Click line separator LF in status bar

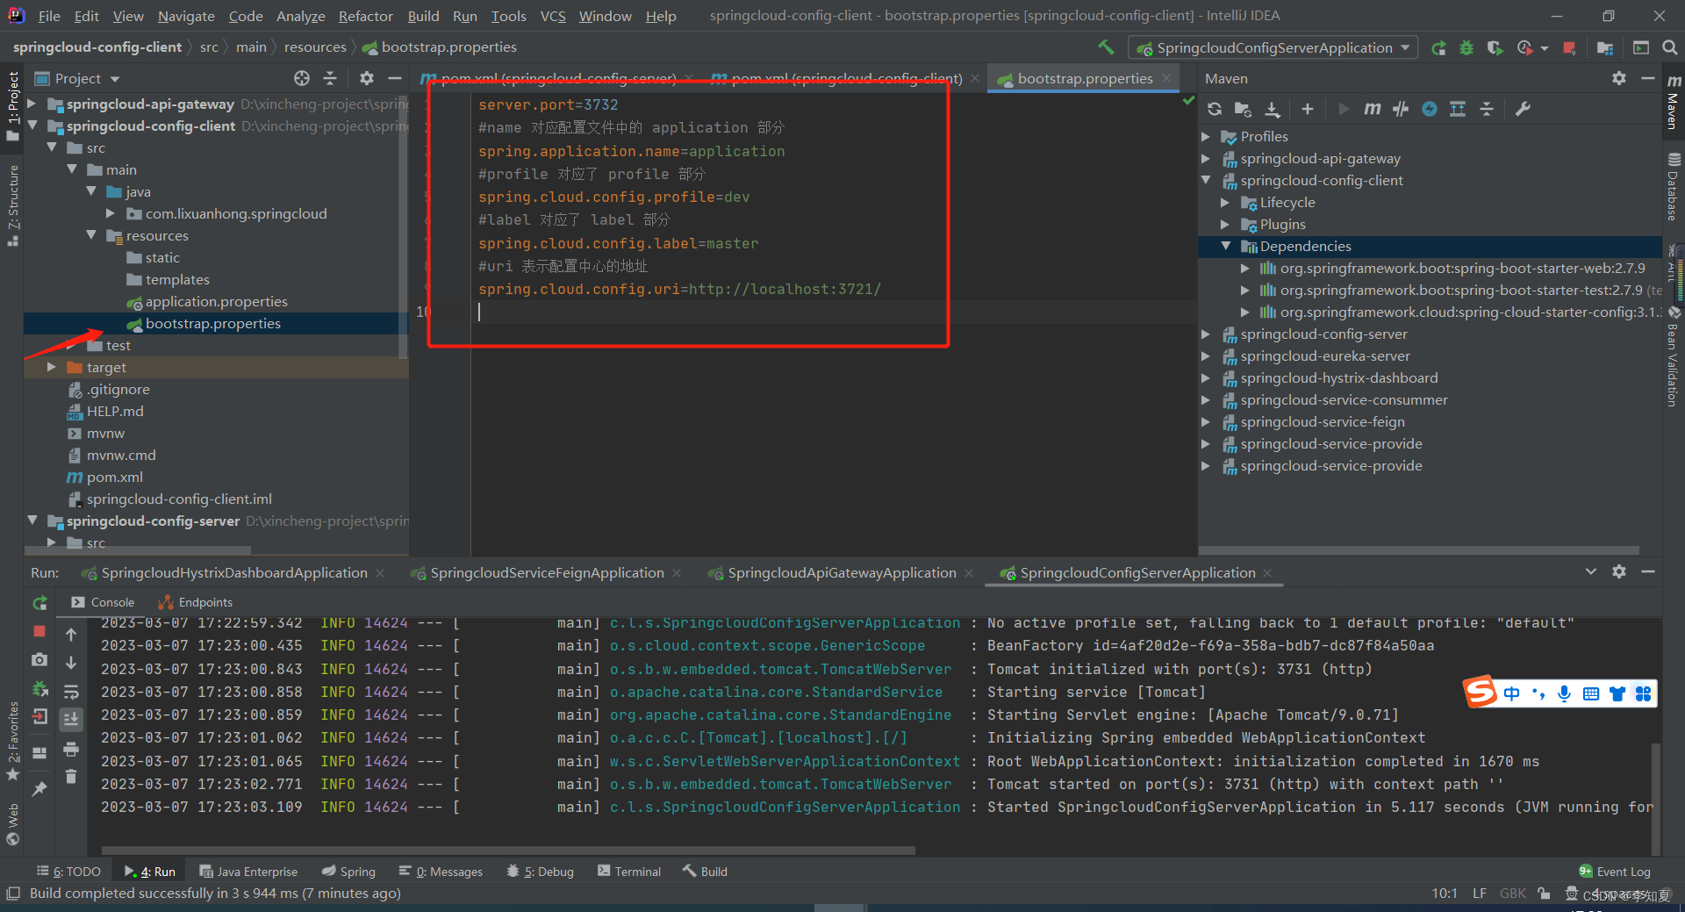[x=1480, y=894]
